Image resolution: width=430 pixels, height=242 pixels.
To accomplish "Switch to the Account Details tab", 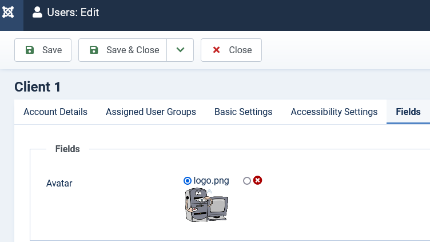I will (x=55, y=112).
